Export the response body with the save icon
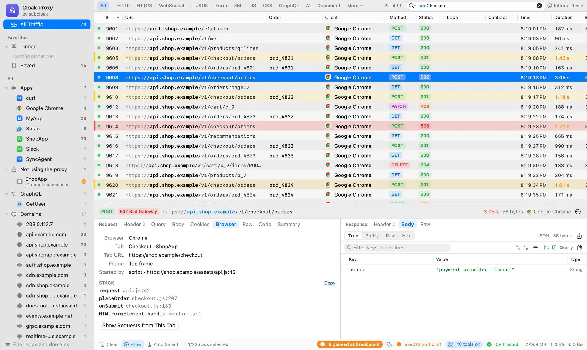This screenshot has height=350, width=587. click(x=579, y=236)
